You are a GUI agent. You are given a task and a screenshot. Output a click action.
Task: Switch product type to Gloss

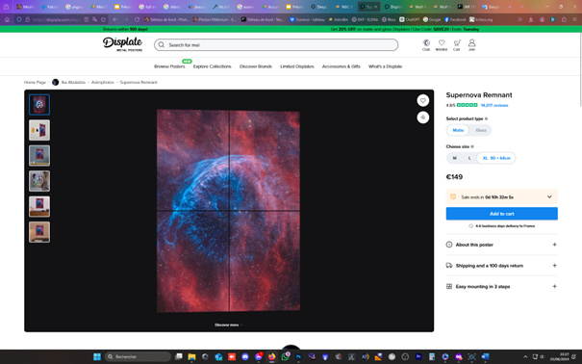point(481,130)
